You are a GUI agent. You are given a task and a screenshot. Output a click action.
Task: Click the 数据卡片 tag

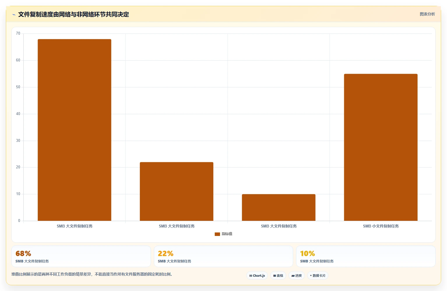pyautogui.click(x=318, y=276)
